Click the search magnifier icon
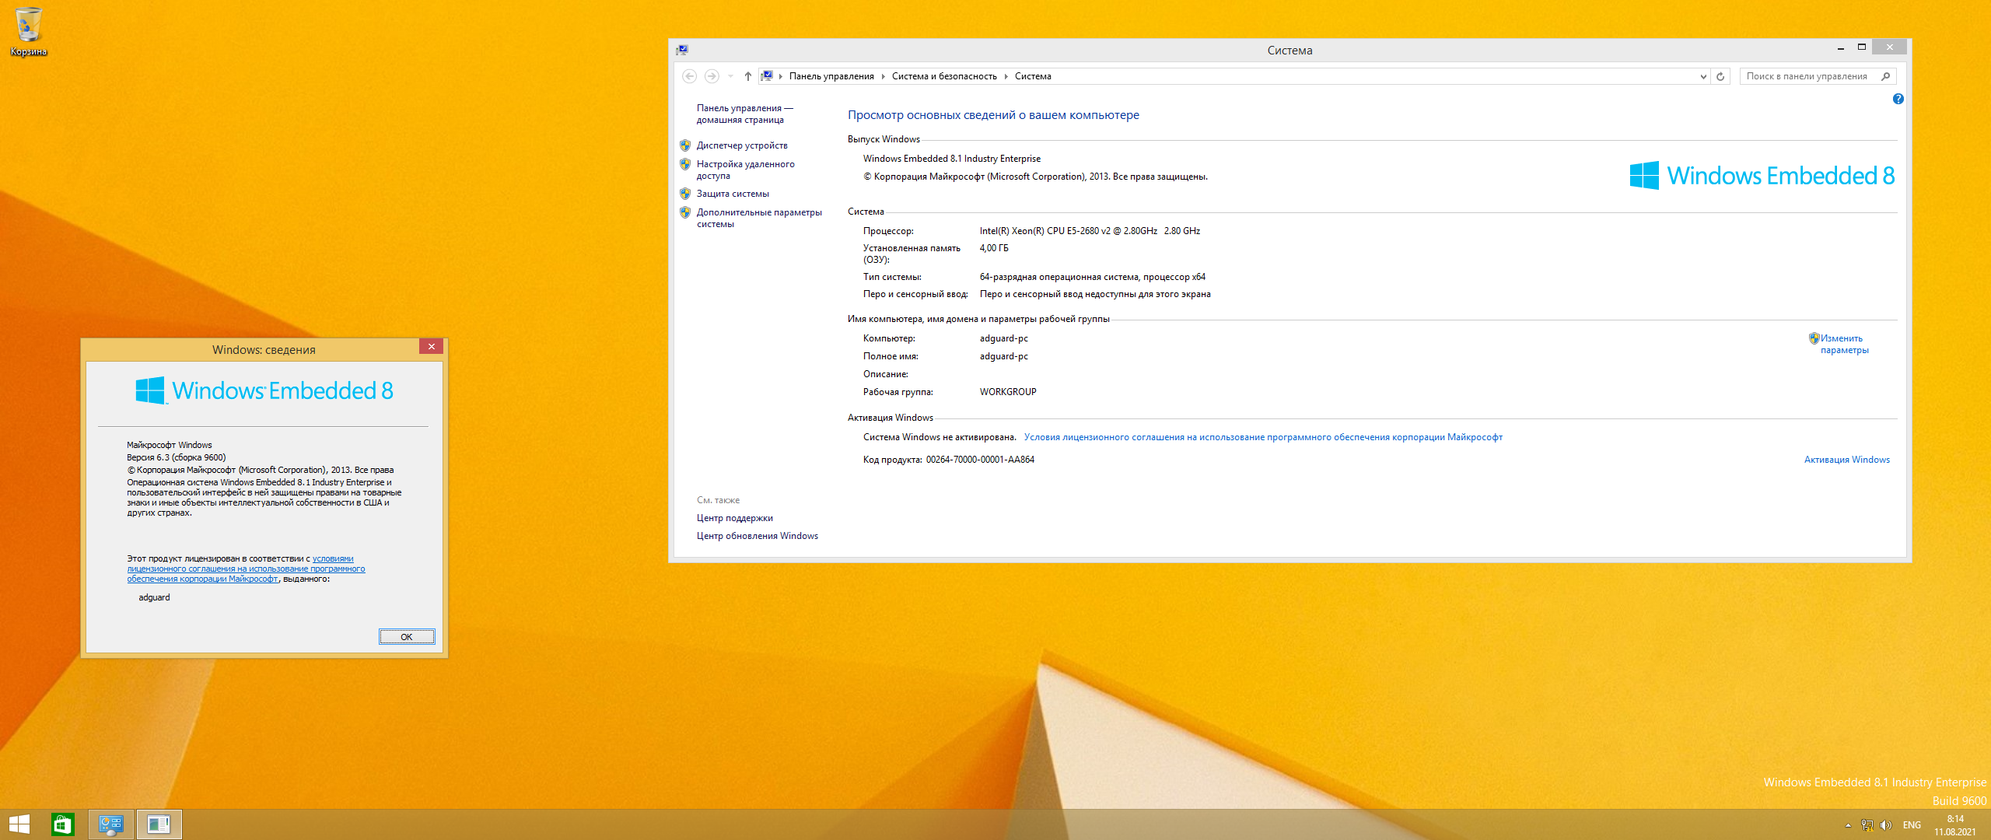Screen dimensions: 1991x840 [1886, 76]
